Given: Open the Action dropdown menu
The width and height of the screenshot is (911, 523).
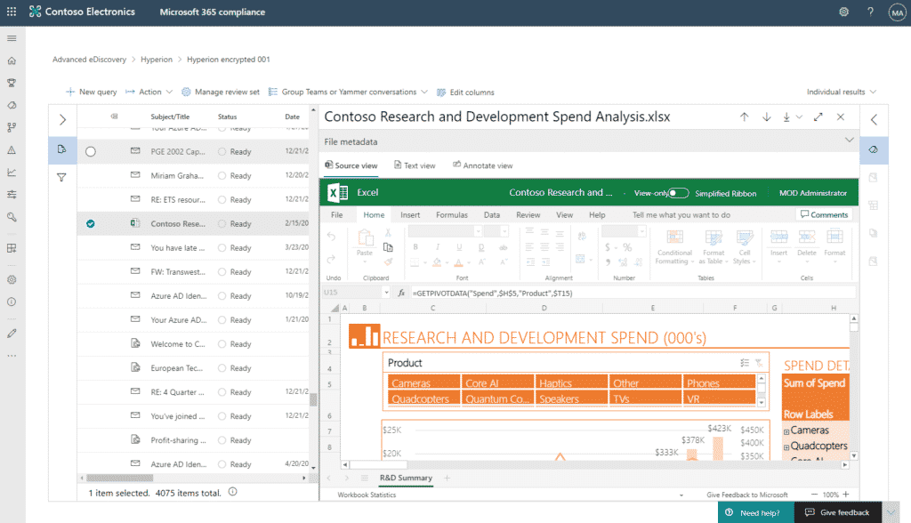Looking at the screenshot, I should pos(149,92).
